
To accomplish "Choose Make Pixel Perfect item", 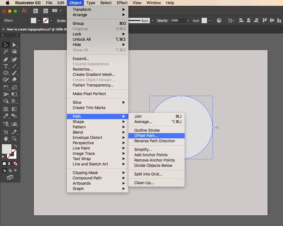I will coord(97,94).
